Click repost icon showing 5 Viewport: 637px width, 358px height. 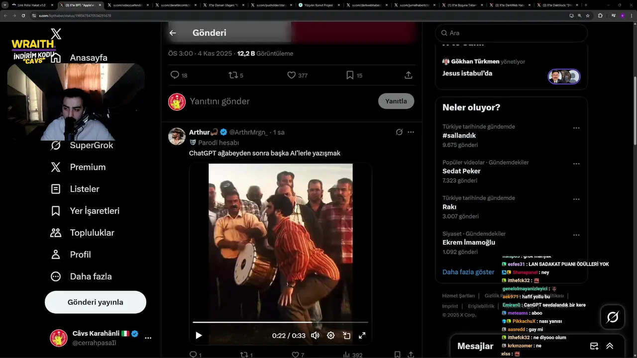coord(233,75)
